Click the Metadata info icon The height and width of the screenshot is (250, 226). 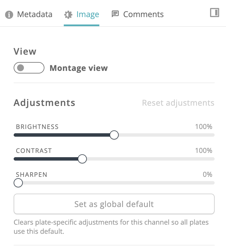tap(9, 15)
